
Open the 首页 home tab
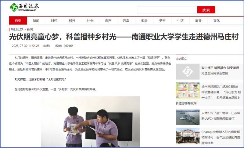[x=18, y=21]
